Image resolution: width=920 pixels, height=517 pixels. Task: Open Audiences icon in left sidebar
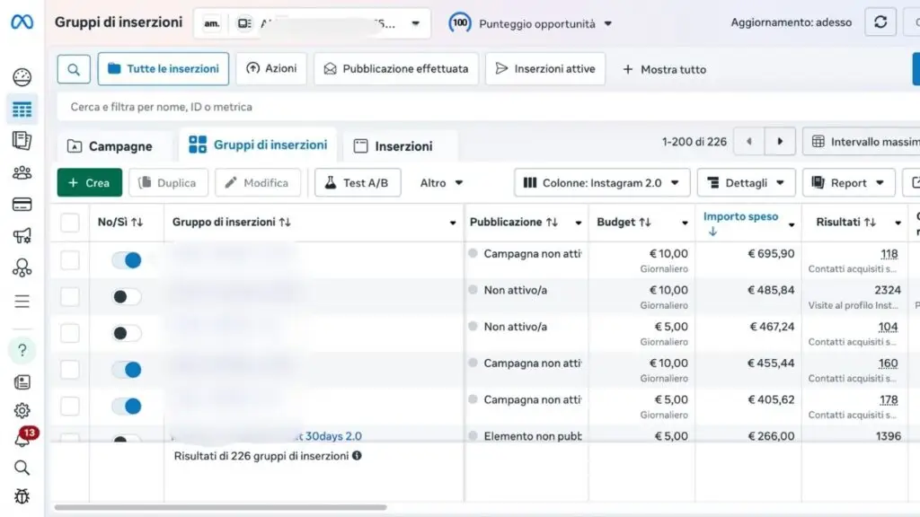click(22, 172)
